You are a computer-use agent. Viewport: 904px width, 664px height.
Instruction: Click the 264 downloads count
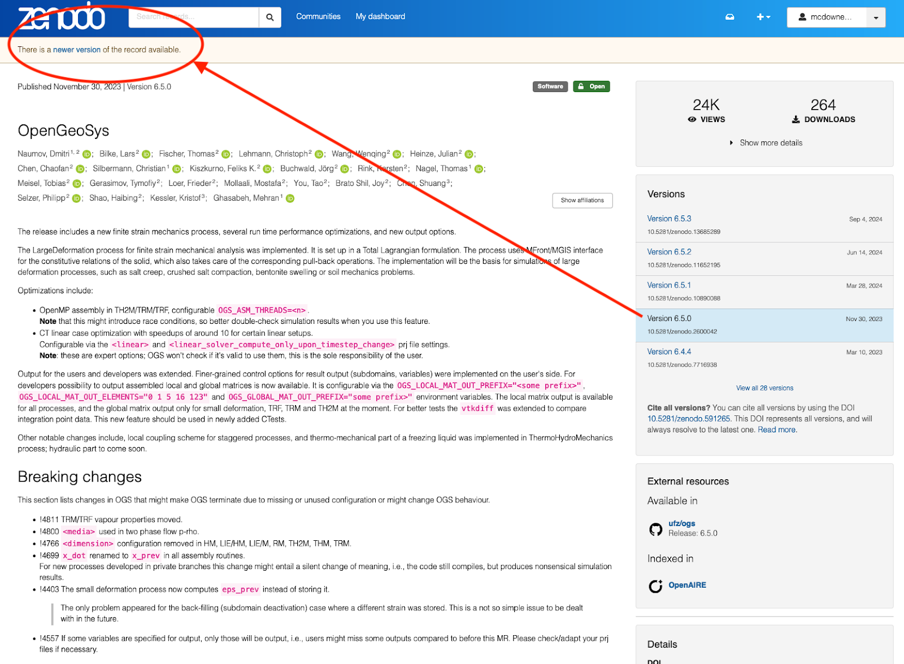click(x=823, y=105)
